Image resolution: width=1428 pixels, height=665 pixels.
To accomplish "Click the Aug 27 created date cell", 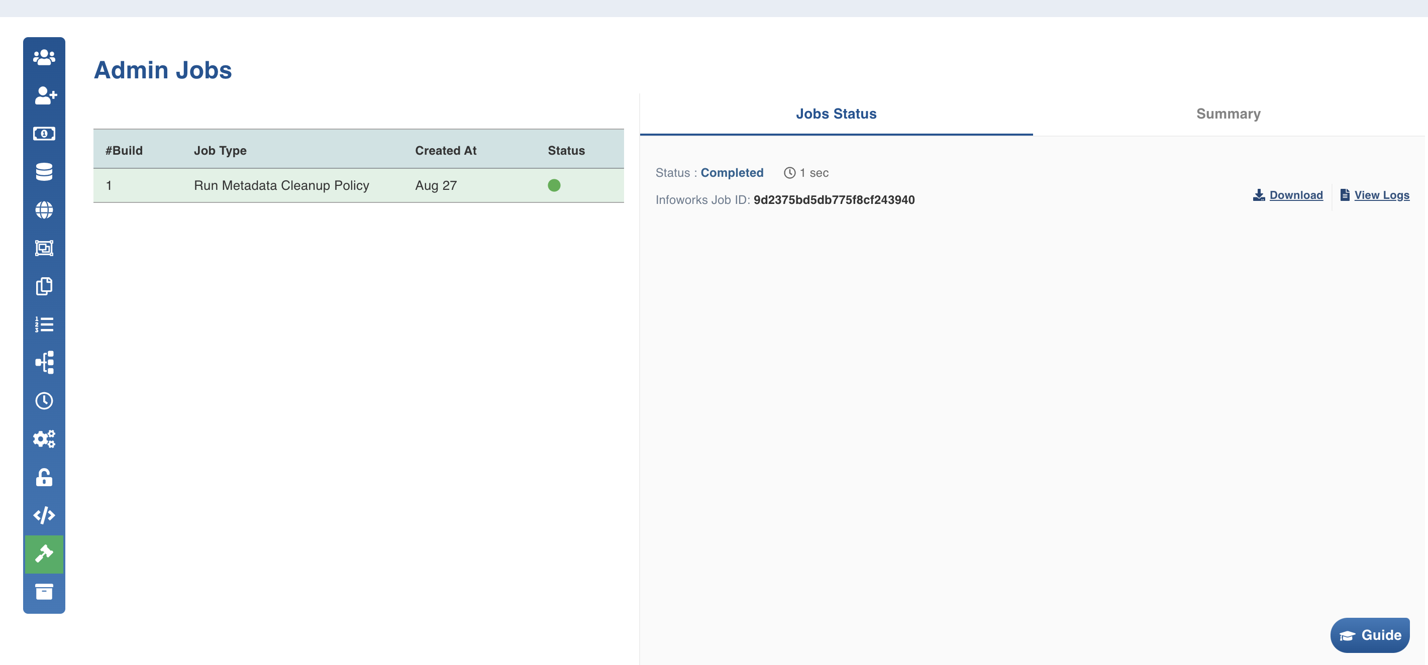I will click(x=436, y=185).
